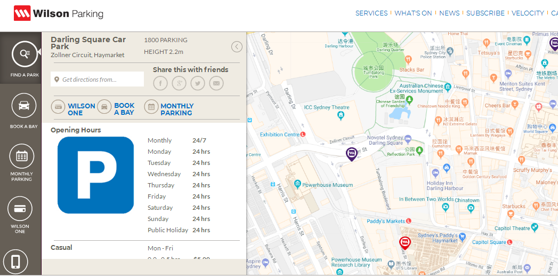This screenshot has height=276, width=558.
Task: Click ICC Sydney Theatre map pin
Action: click(341, 115)
